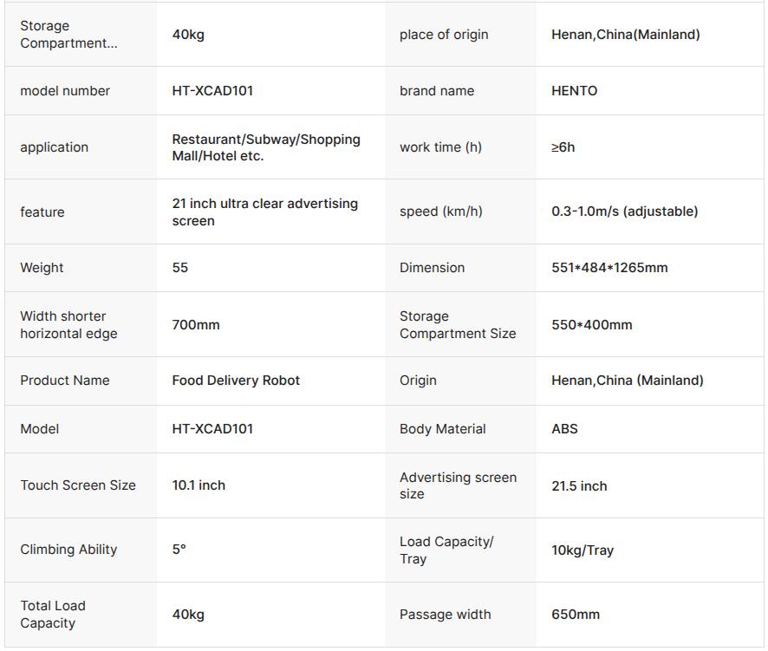Select the model number value HT-XCAD101
Viewport: 768px width, 651px height.
[212, 91]
